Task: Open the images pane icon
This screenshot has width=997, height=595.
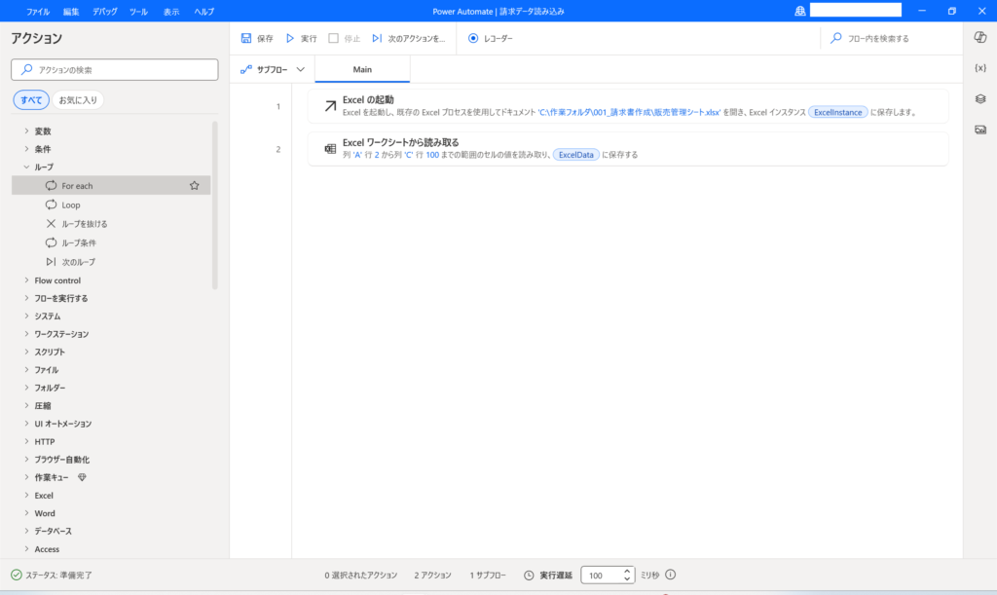Action: (979, 130)
